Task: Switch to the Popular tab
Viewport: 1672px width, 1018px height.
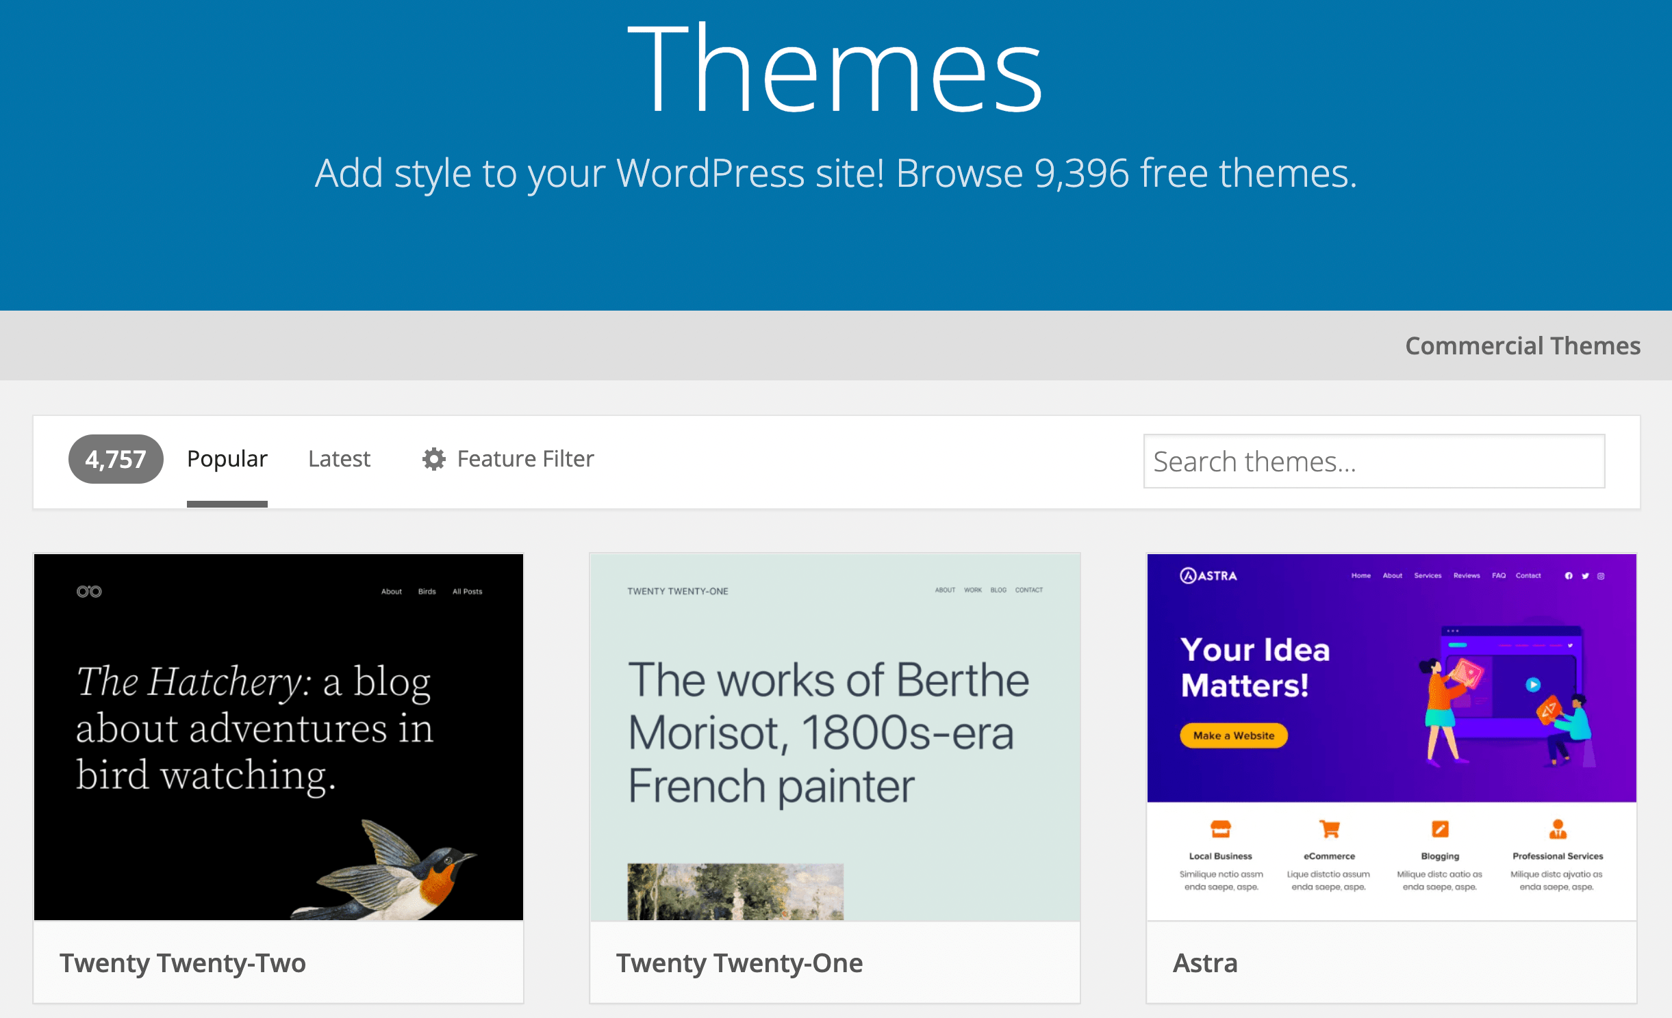Action: pos(227,458)
